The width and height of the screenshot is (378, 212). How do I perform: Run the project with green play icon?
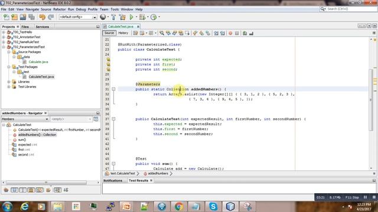point(131,17)
